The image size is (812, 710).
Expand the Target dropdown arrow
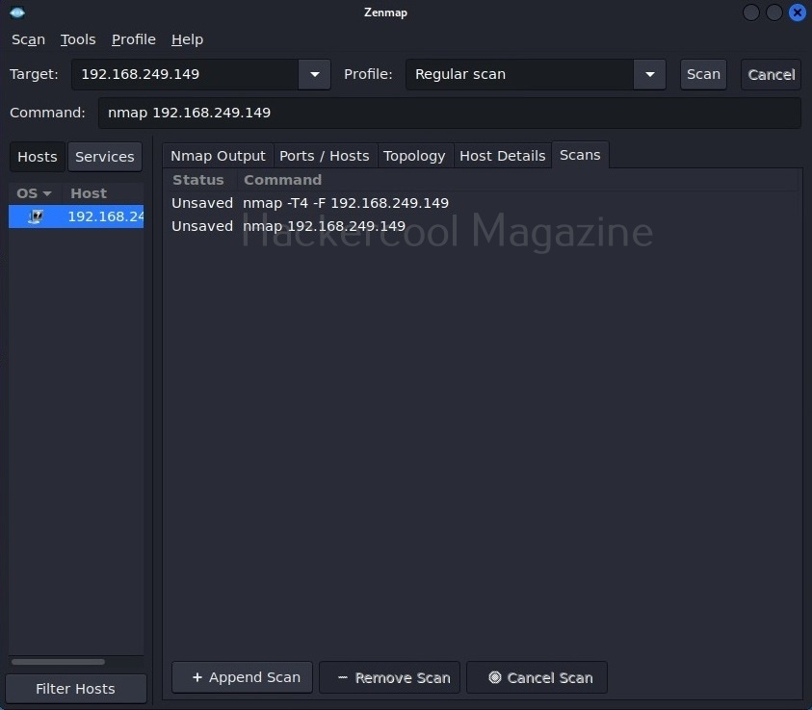pyautogui.click(x=314, y=74)
